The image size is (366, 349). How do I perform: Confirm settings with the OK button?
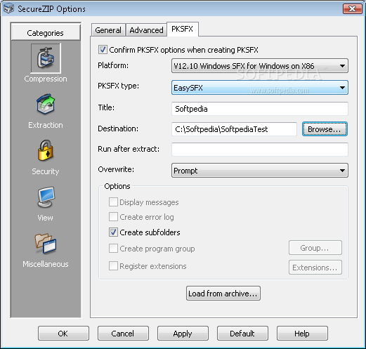click(63, 334)
